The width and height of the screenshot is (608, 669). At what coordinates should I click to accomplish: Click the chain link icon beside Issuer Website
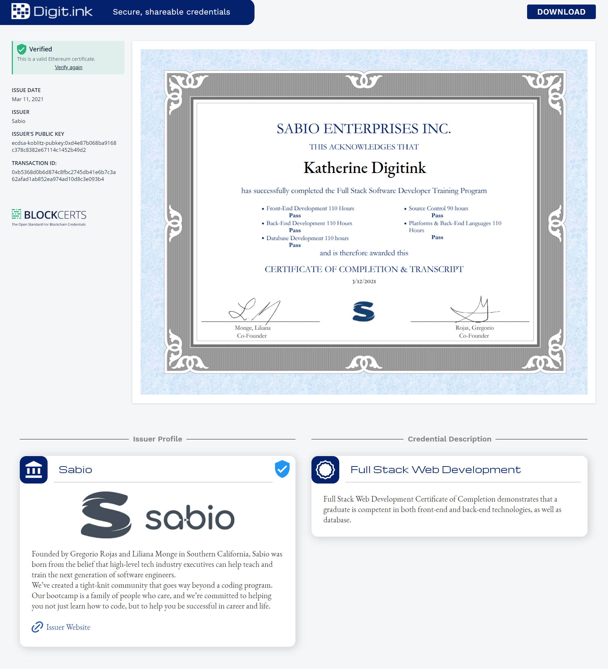(x=37, y=627)
